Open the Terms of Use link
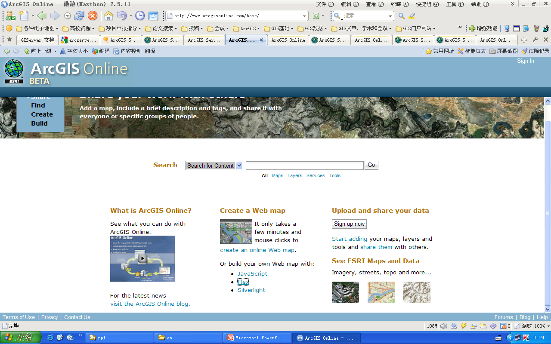Screen dimensions: 551x344 [x=19, y=317]
